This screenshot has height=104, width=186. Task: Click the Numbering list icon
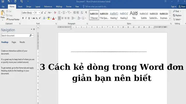(64, 13)
